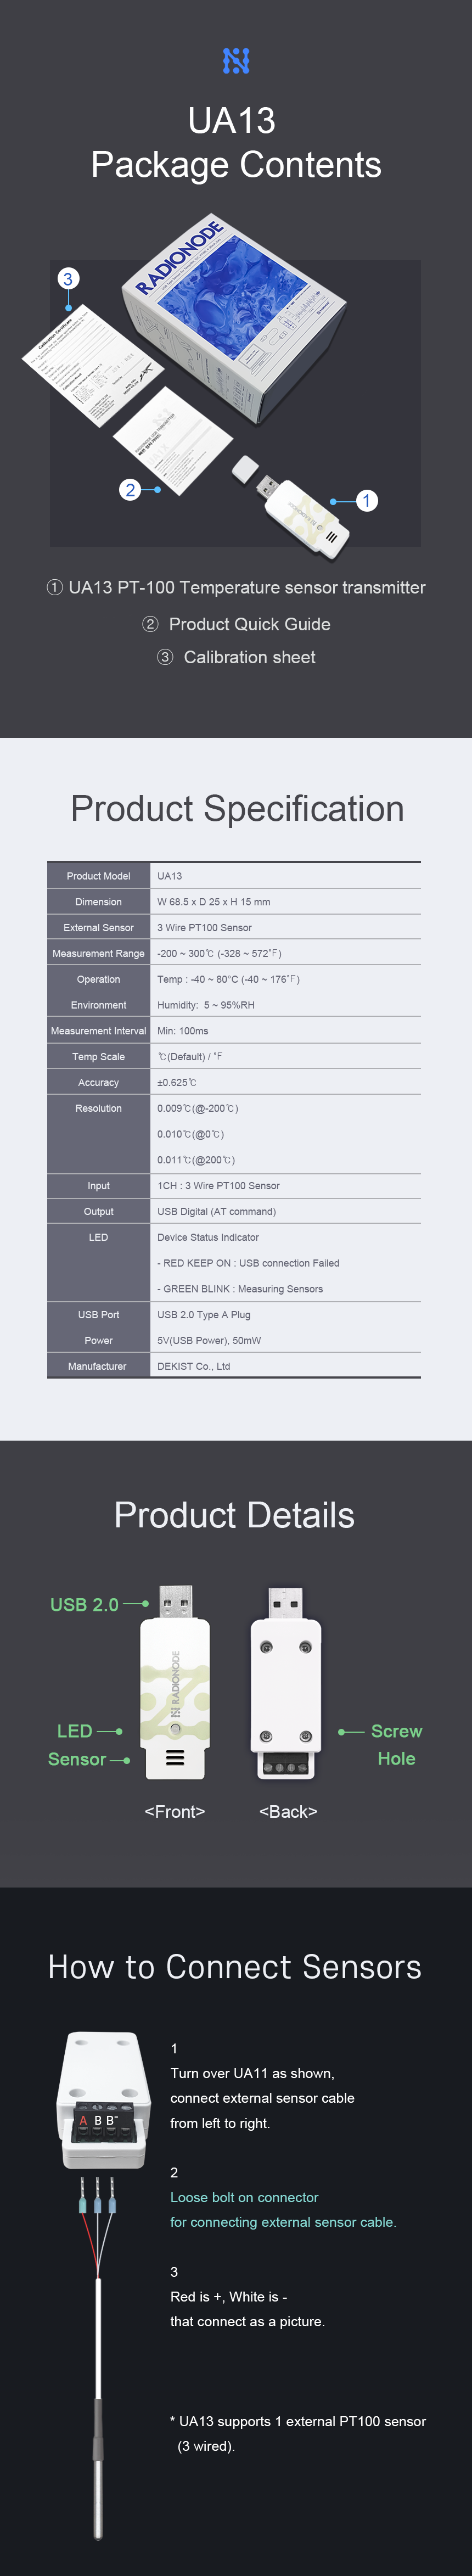Click the green LED label
472x2576 pixels.
click(75, 1730)
